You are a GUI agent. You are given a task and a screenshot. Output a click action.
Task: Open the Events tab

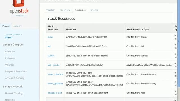tap(94, 10)
